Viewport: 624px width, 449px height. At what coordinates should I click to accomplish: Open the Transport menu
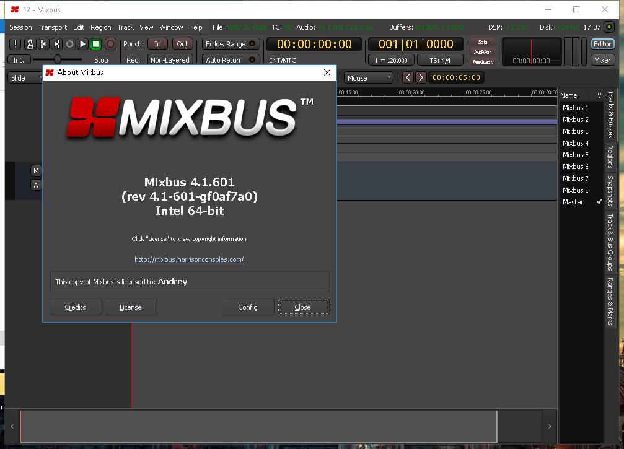[53, 27]
